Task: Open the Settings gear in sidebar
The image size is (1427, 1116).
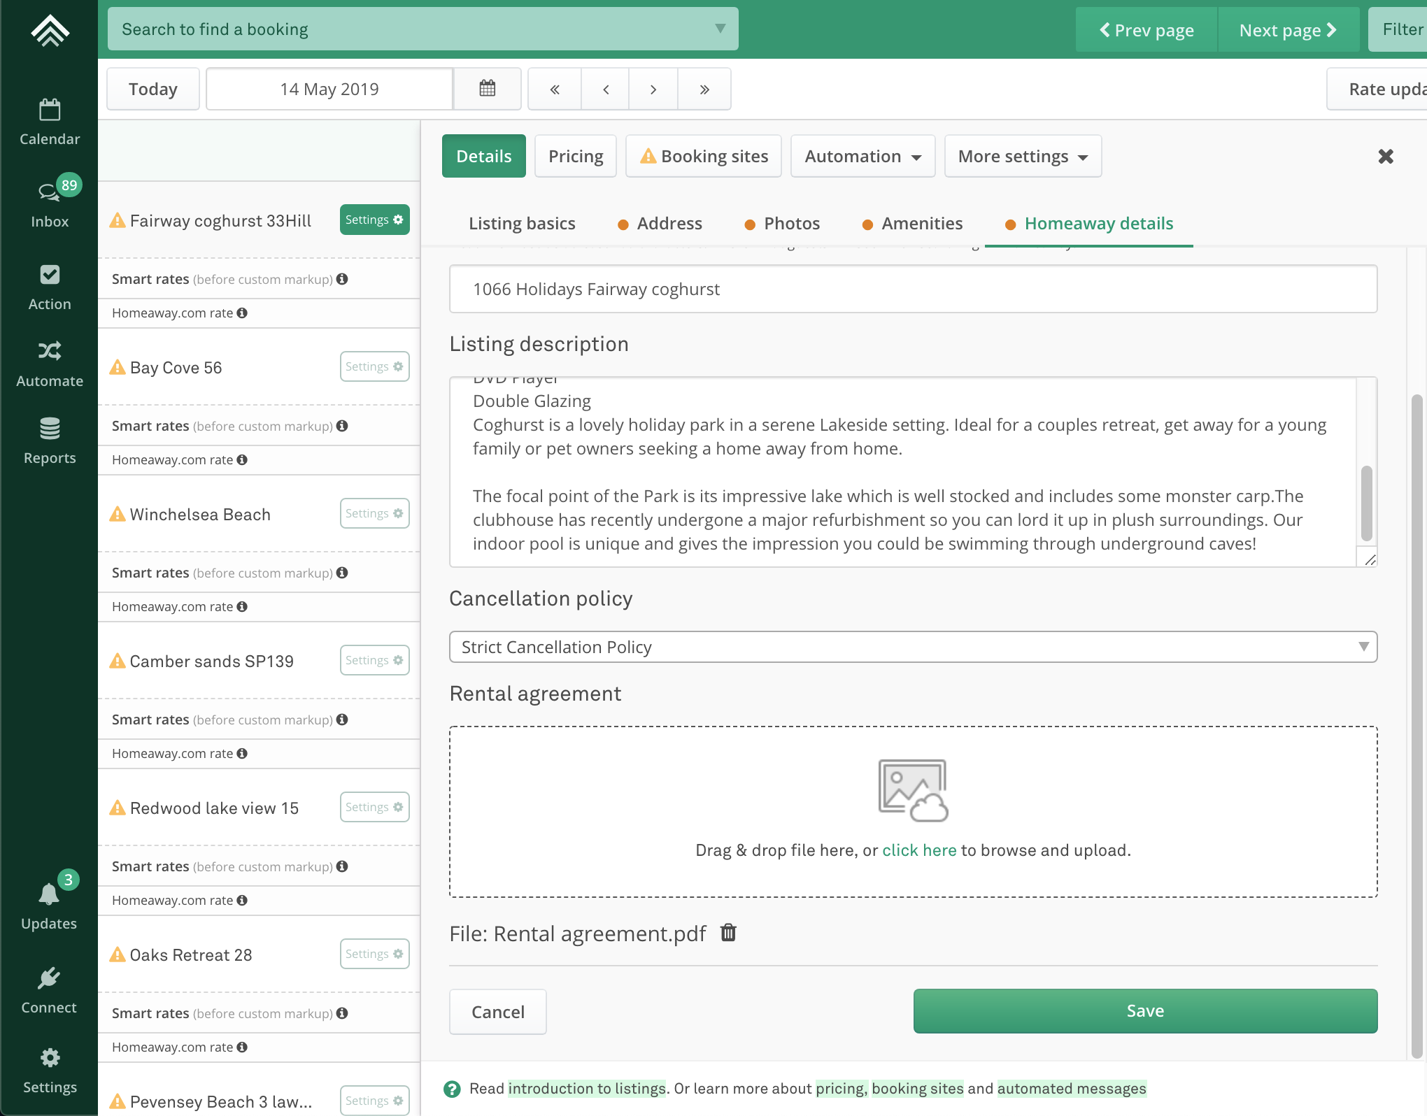Action: (x=49, y=1070)
